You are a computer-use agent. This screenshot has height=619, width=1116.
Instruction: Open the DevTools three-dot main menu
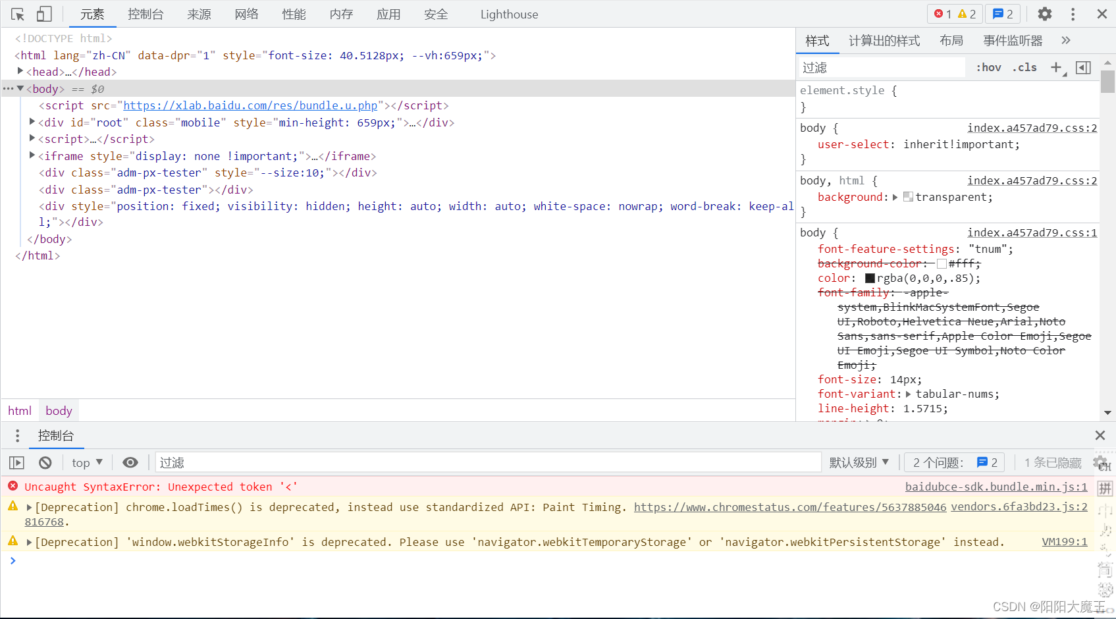1073,14
